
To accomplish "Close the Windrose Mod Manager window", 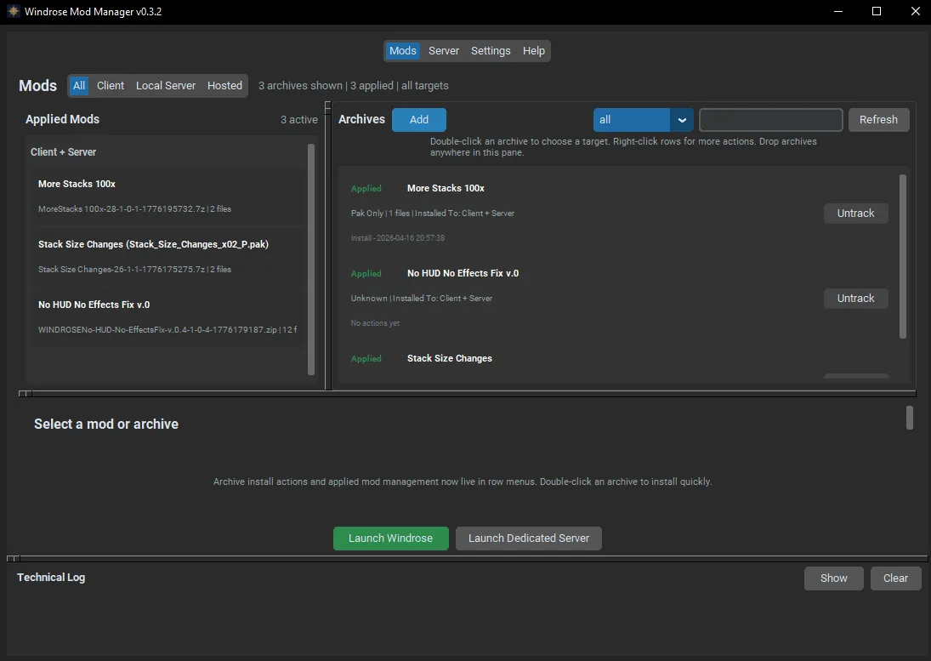I will (x=915, y=11).
